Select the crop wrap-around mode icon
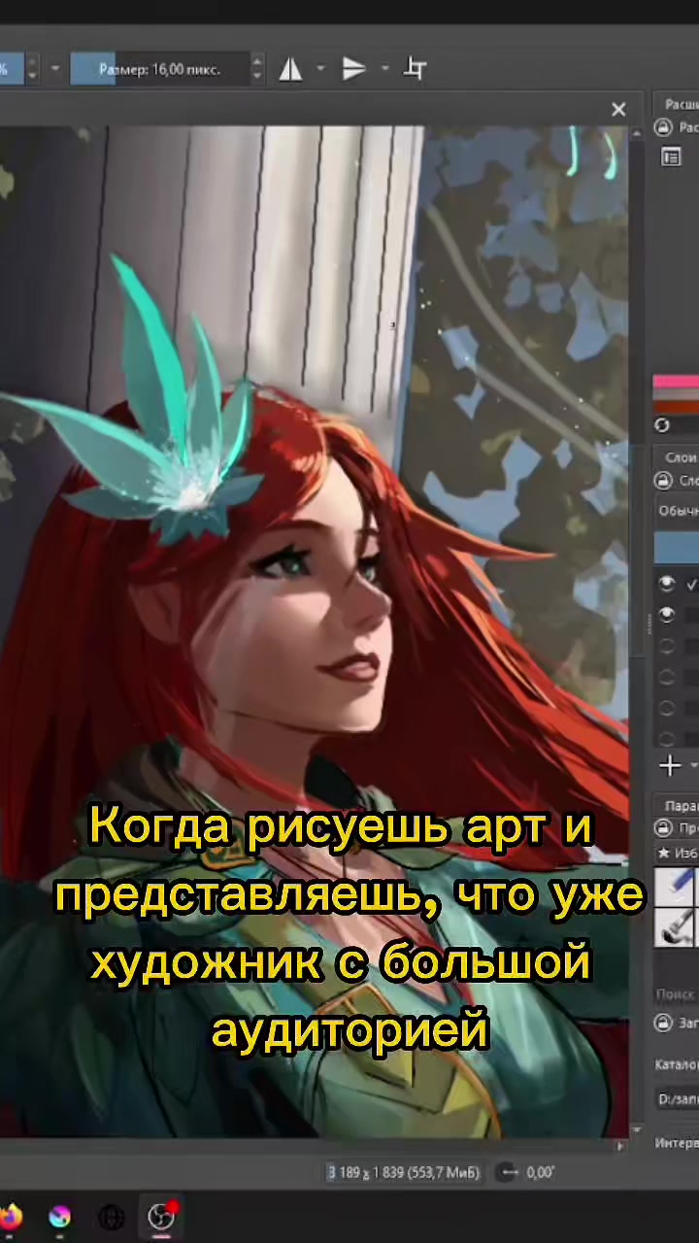 (416, 69)
